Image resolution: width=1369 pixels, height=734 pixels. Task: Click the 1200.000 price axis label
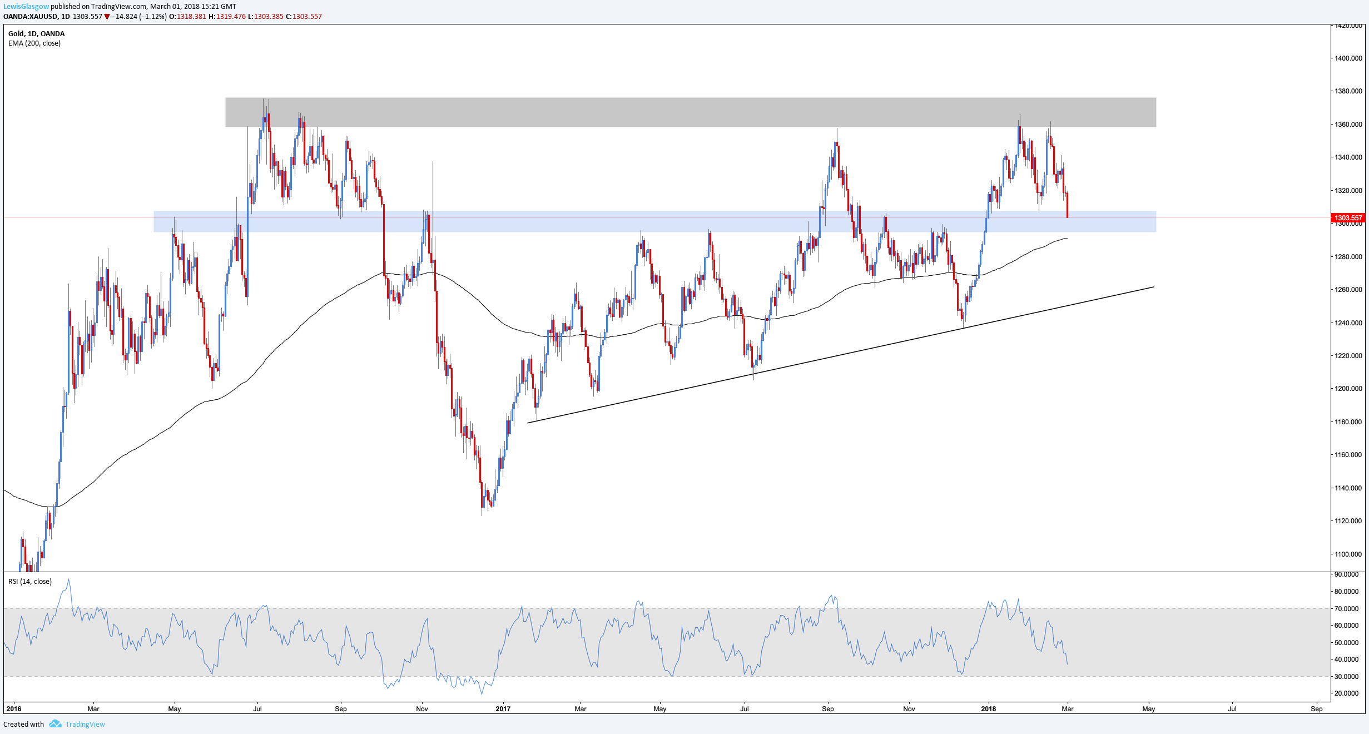[x=1348, y=389]
